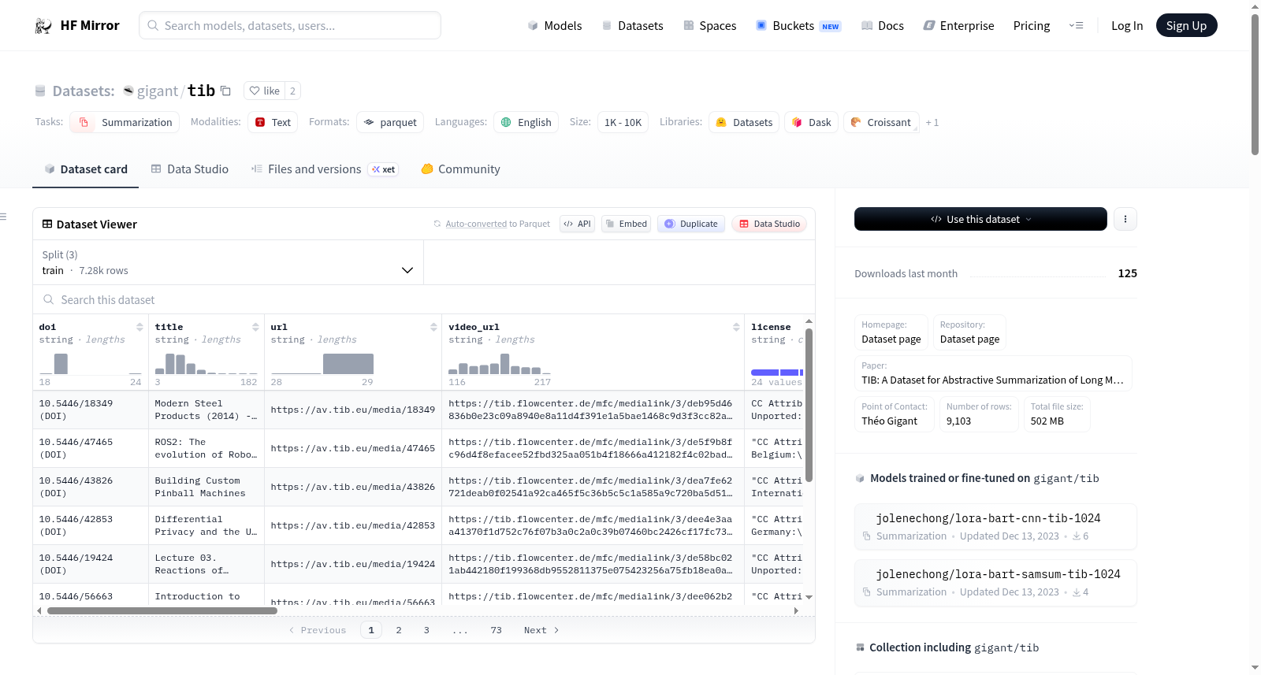
Task: Click the page vertical scrollbar
Action: click(x=1255, y=83)
